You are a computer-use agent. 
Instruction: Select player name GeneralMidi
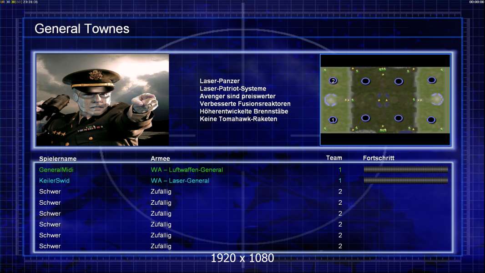coord(56,170)
